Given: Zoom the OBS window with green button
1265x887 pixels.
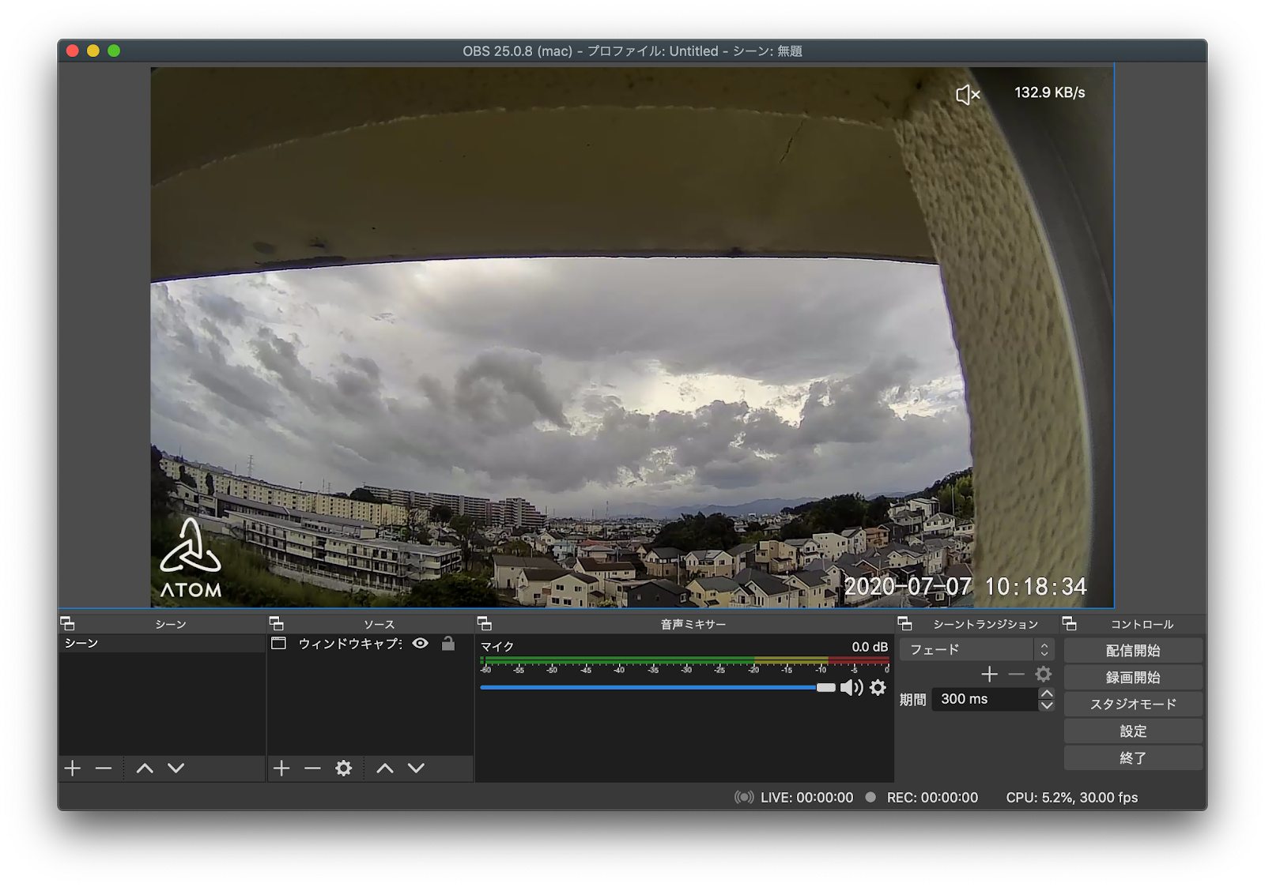Looking at the screenshot, I should tap(114, 51).
